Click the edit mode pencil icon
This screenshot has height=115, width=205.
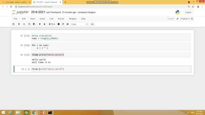pyautogui.click(x=177, y=19)
